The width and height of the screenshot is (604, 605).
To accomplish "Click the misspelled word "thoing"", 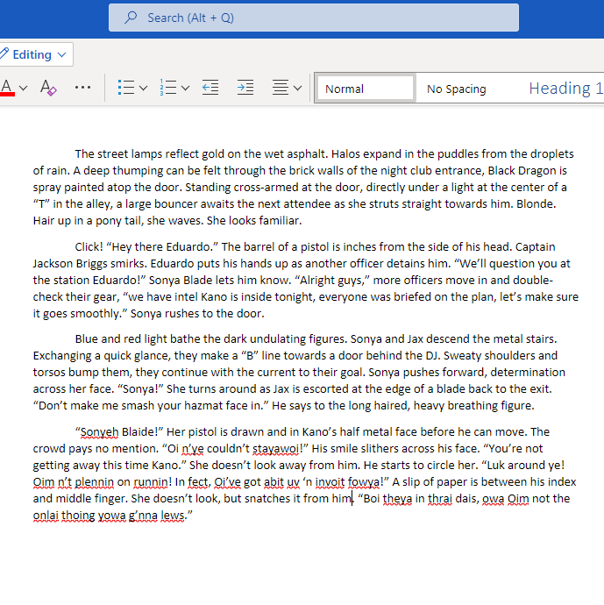I will pyautogui.click(x=78, y=516).
